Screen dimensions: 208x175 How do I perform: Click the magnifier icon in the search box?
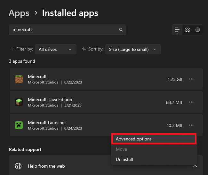coord(121,30)
